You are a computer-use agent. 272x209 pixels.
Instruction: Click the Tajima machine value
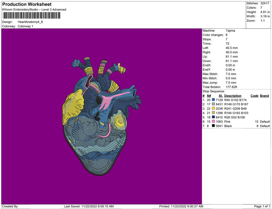point(230,31)
